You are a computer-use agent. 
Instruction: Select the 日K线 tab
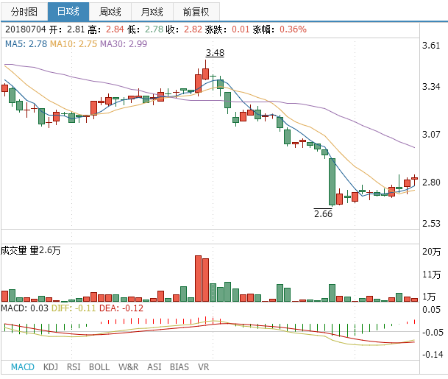tap(68, 12)
